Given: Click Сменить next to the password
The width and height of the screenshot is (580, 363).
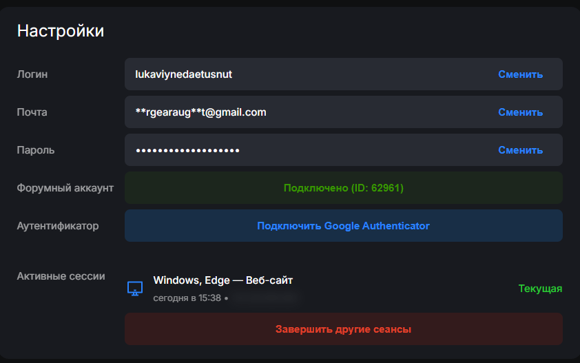Looking at the screenshot, I should click(520, 150).
